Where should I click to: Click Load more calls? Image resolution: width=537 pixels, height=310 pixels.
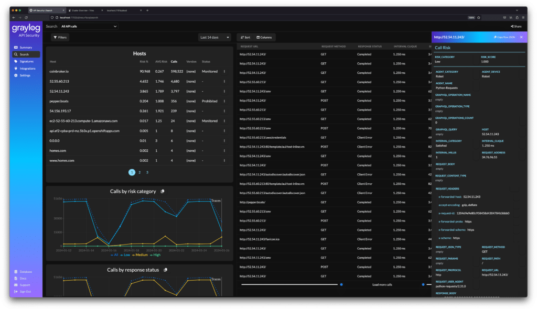click(x=382, y=284)
